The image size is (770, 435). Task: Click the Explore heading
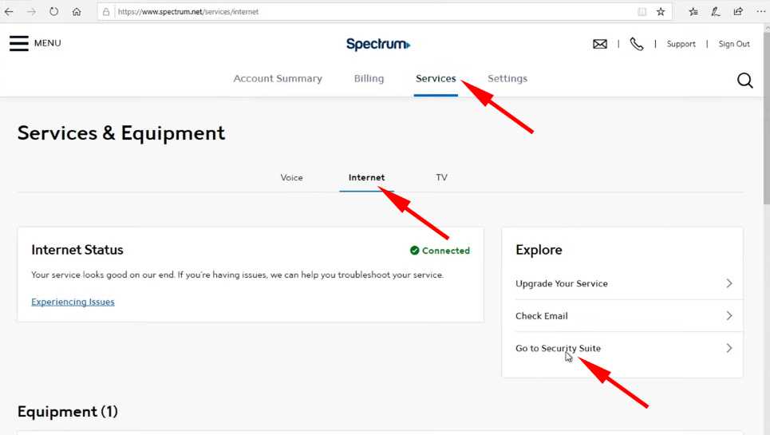(539, 250)
